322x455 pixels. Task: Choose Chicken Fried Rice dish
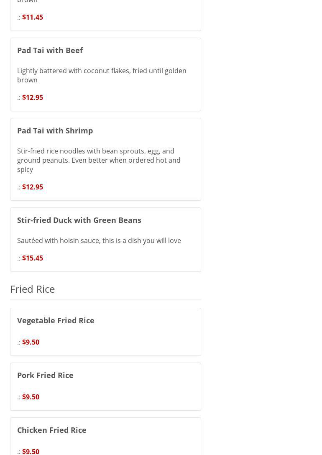[51, 430]
